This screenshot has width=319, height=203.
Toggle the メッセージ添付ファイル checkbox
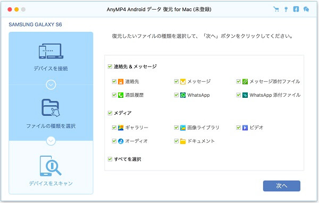pos(238,81)
